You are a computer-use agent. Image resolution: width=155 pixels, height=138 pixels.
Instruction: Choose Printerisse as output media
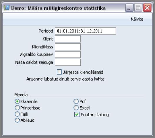coord(17,108)
